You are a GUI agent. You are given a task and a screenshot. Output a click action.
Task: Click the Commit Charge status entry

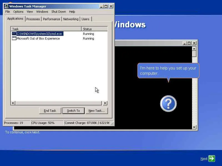(87, 123)
